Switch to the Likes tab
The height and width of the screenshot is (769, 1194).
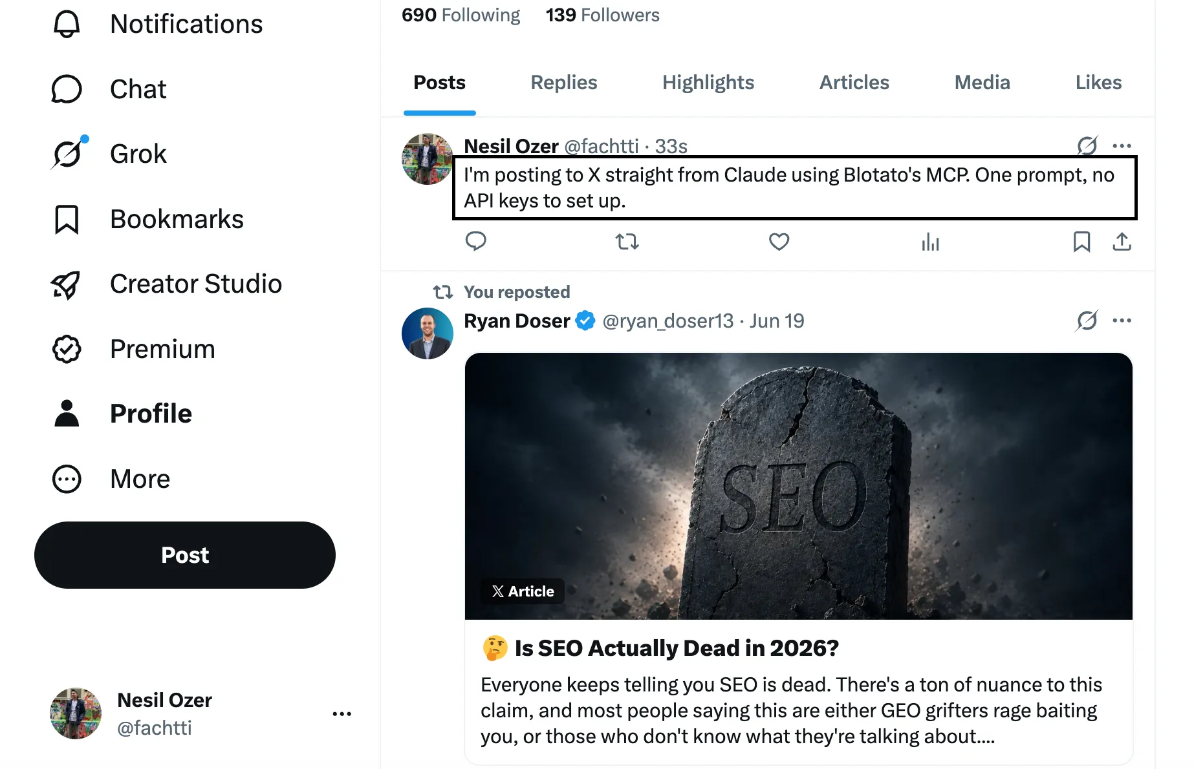tap(1098, 83)
